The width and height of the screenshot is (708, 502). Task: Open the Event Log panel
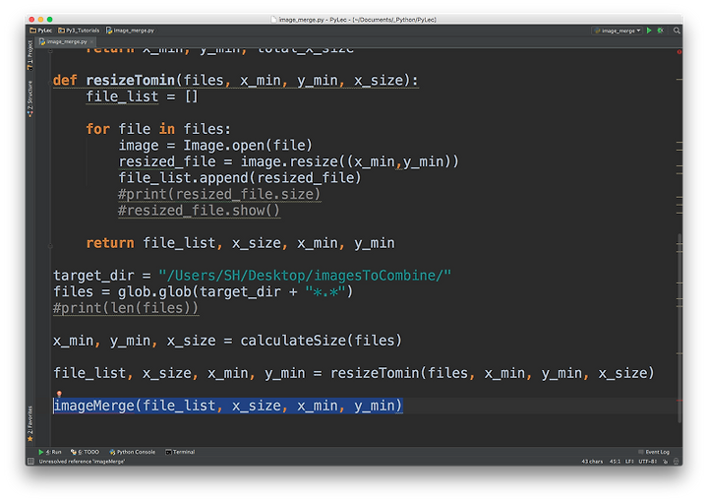point(654,452)
